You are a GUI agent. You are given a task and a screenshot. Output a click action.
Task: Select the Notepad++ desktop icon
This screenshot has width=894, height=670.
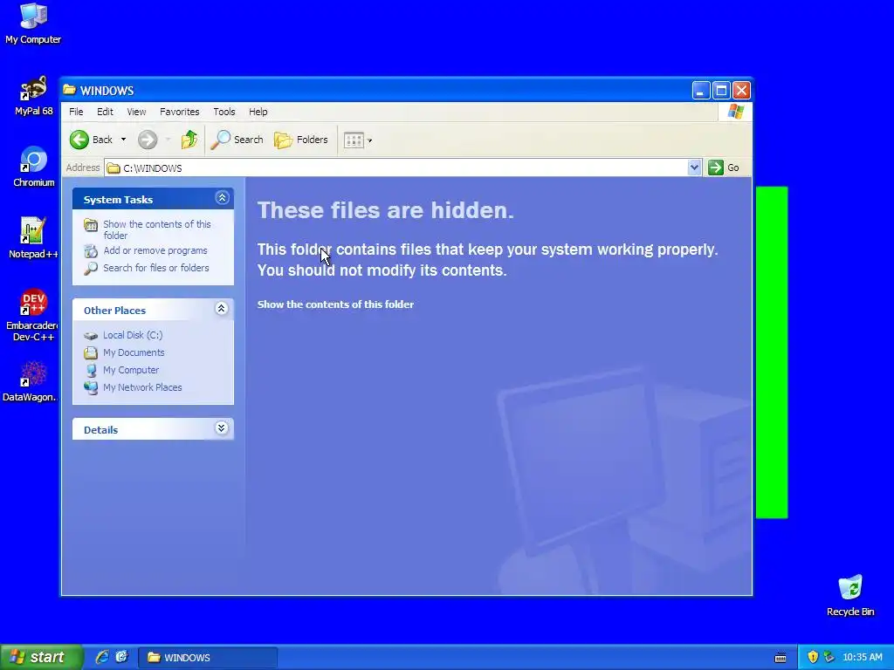click(33, 238)
